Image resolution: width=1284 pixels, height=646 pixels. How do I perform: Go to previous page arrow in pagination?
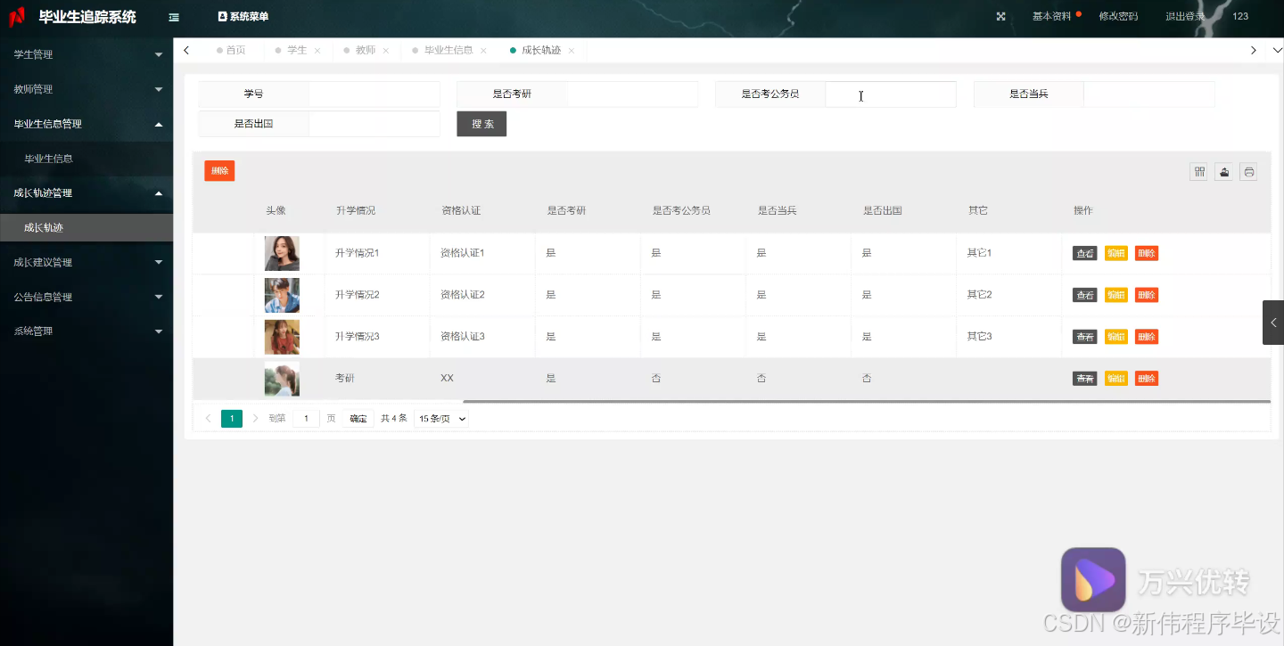tap(208, 418)
